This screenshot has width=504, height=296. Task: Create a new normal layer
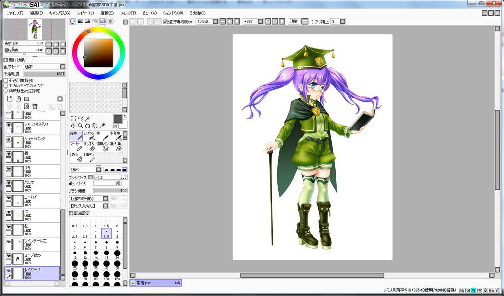(10, 99)
